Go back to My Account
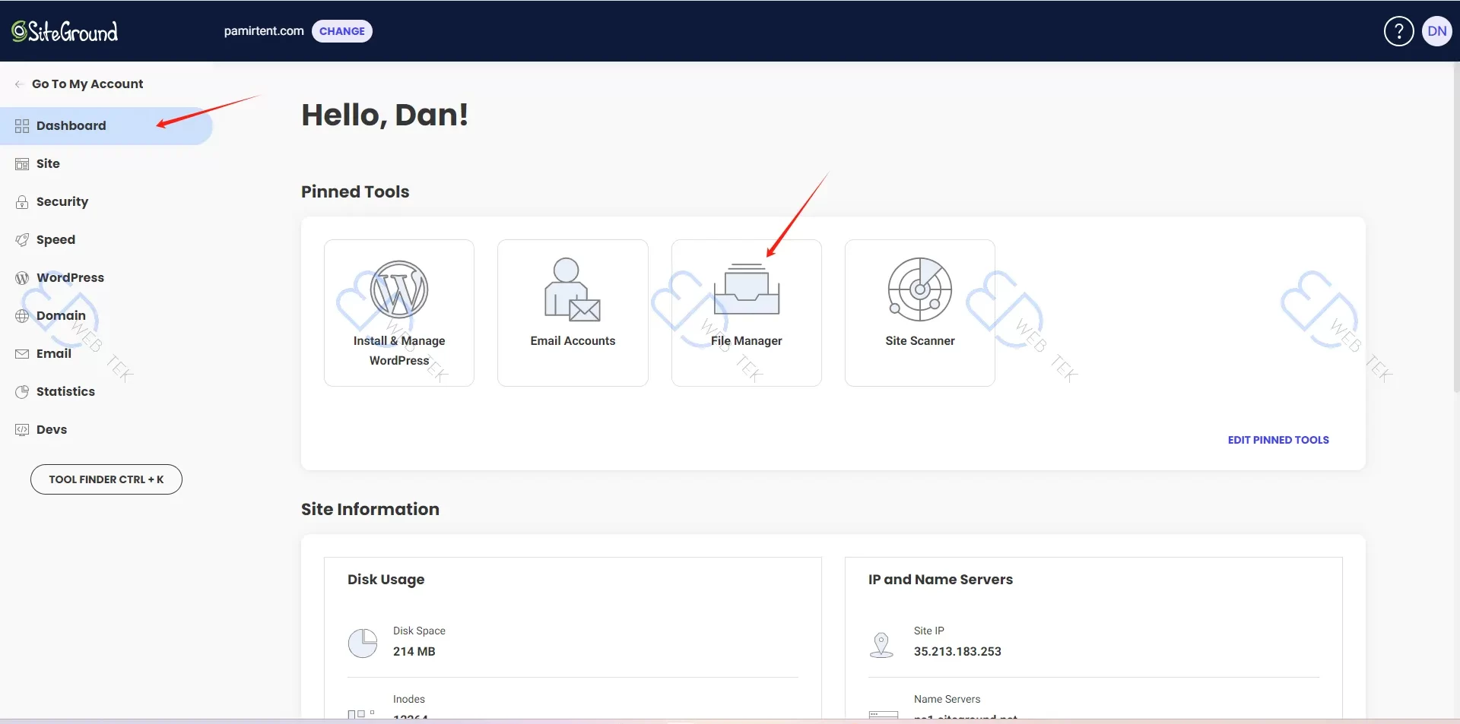The width and height of the screenshot is (1460, 724). pos(87,84)
